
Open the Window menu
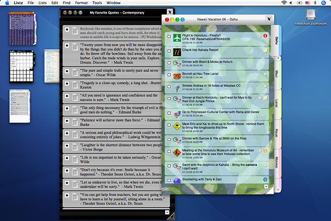113,3
